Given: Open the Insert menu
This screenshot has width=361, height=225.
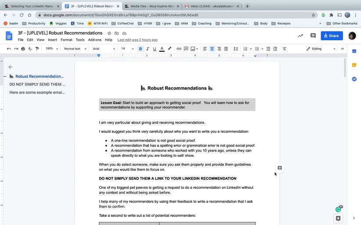Looking at the screenshot, I should [x=53, y=40].
